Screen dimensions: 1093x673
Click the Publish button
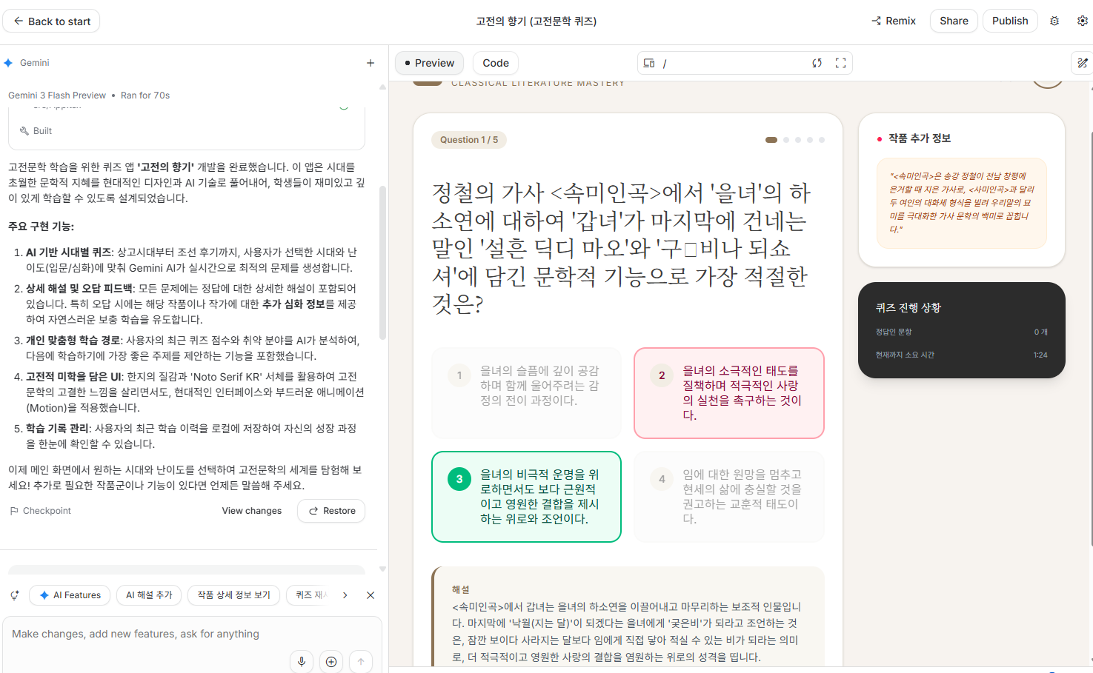(x=1010, y=21)
